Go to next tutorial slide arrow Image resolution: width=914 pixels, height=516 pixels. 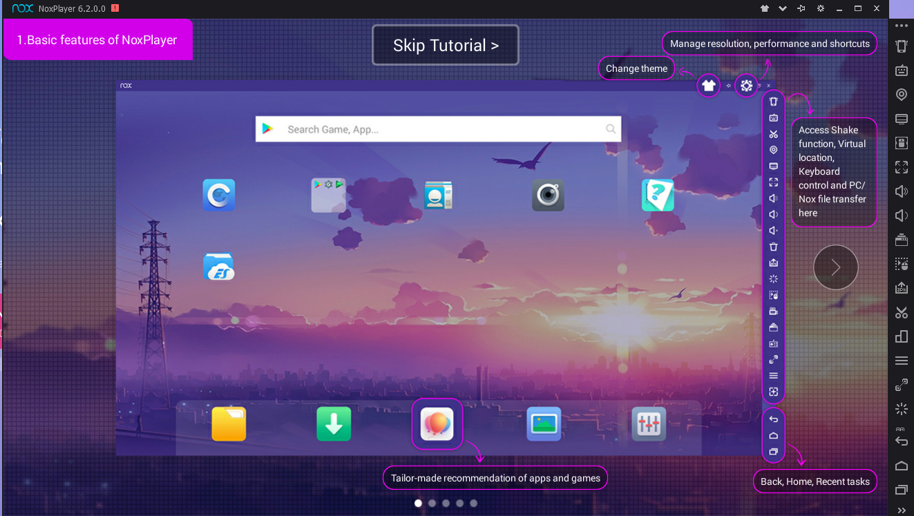click(836, 267)
